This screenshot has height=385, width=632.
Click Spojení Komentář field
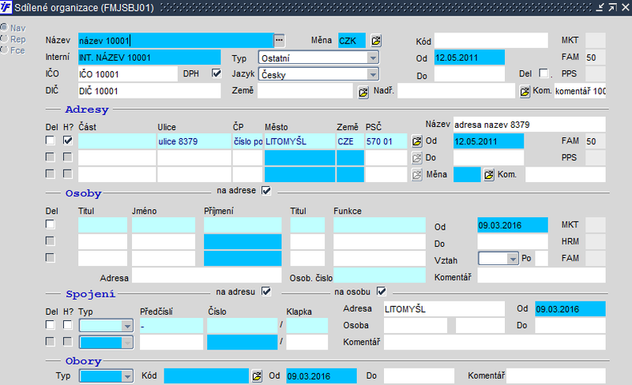click(x=495, y=342)
